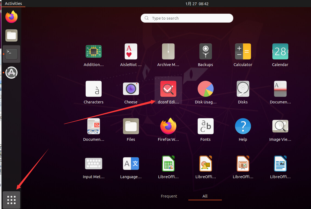Screen dimensions: 311x209
Task: Open LibreOffice Calc green spreadsheet icon
Action: pyautogui.click(x=168, y=163)
